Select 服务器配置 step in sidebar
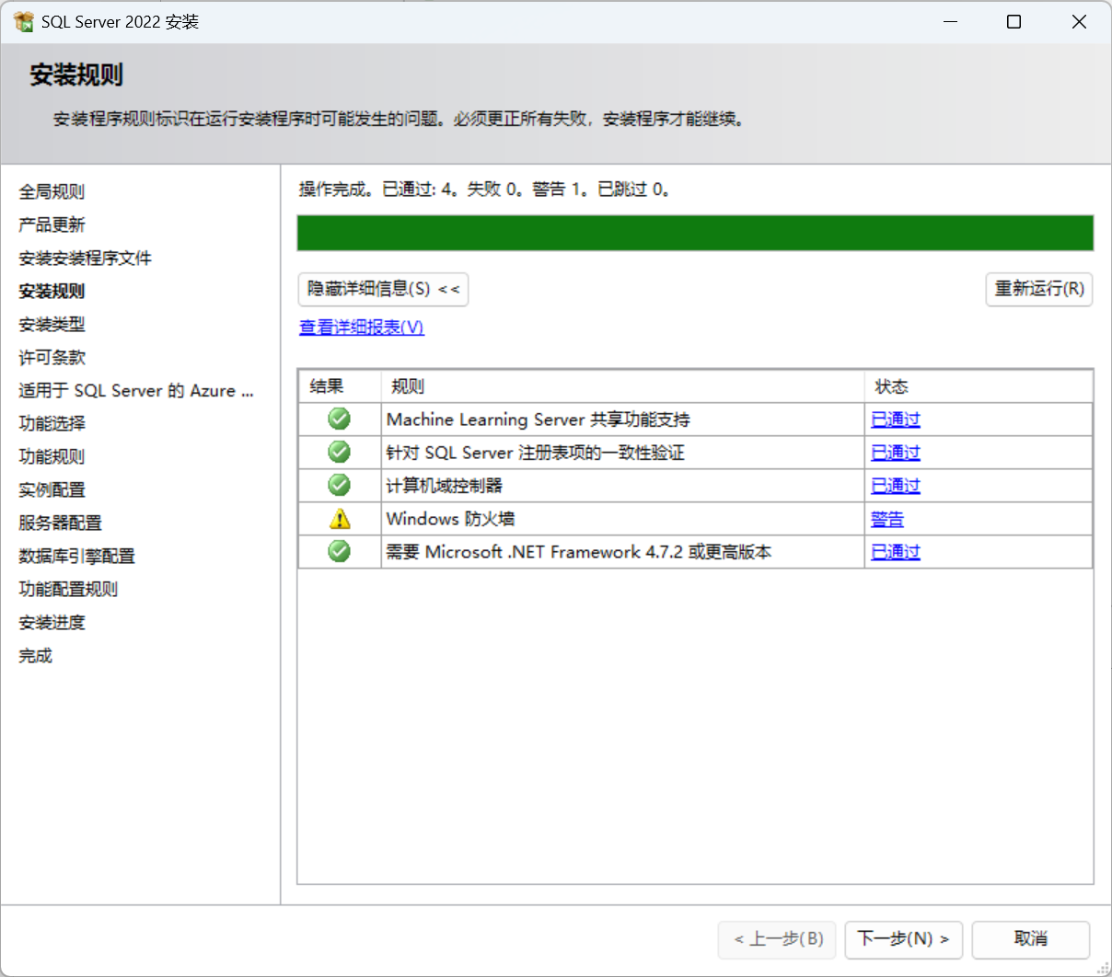Viewport: 1112px width, 977px height. pos(60,523)
